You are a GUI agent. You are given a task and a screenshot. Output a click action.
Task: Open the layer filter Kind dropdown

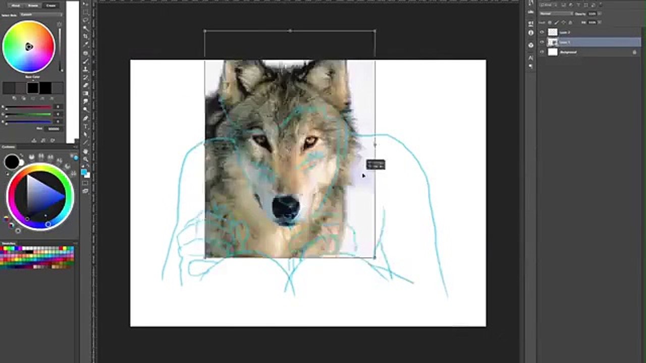548,5
